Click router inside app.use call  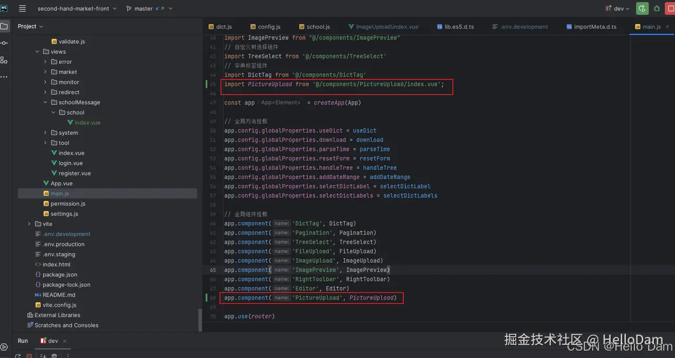pyautogui.click(x=261, y=316)
